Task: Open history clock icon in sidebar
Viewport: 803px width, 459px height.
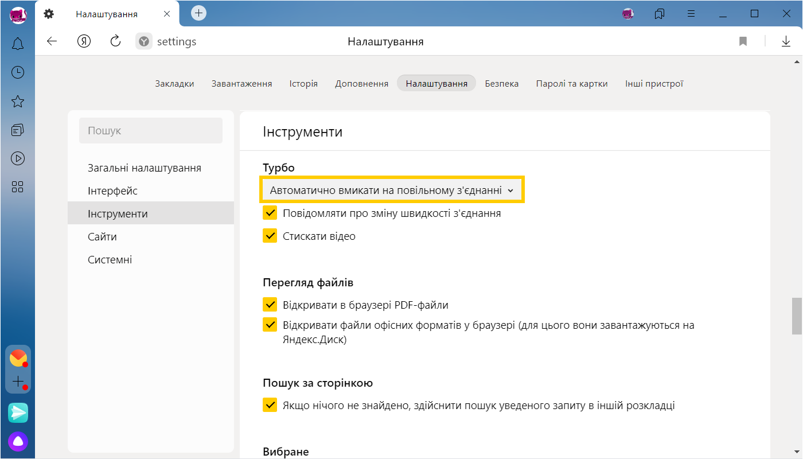Action: pyautogui.click(x=18, y=72)
